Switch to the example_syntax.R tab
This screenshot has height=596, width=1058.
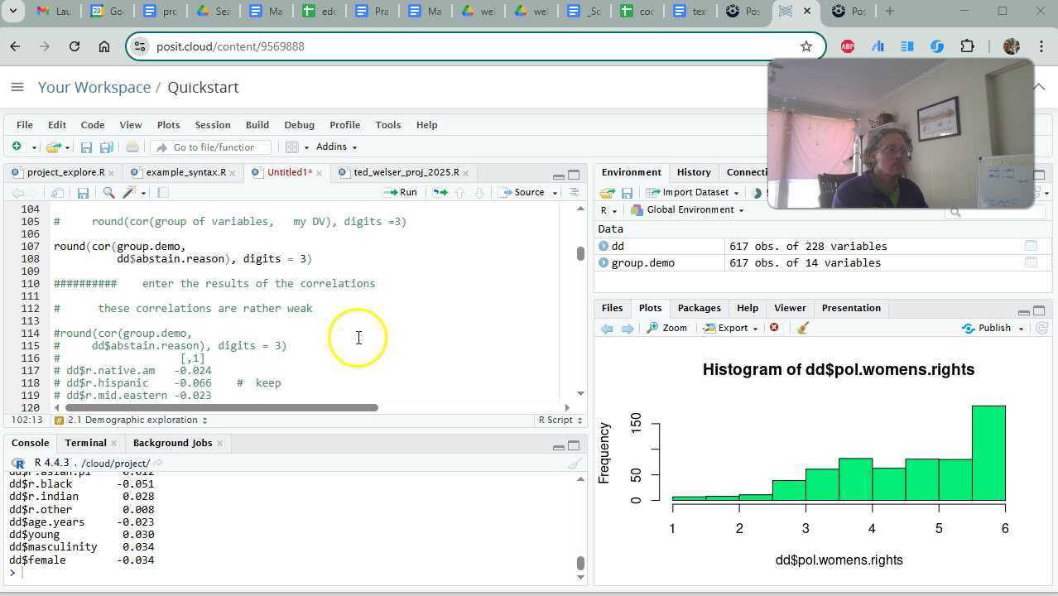point(185,172)
